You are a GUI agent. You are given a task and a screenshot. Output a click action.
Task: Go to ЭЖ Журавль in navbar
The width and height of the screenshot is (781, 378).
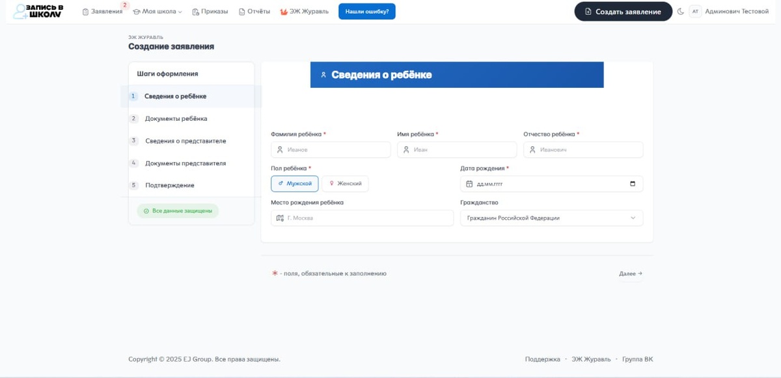pos(304,12)
